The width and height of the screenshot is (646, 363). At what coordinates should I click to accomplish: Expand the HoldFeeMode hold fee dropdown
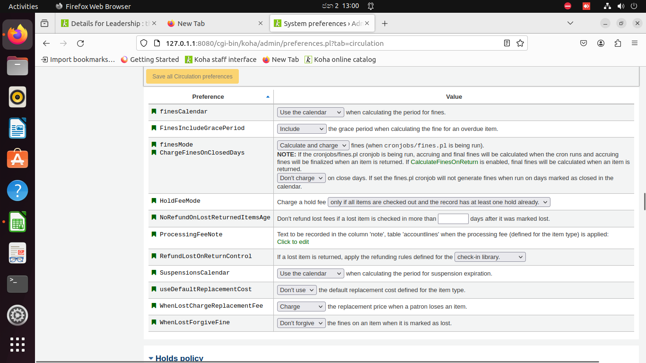(439, 202)
